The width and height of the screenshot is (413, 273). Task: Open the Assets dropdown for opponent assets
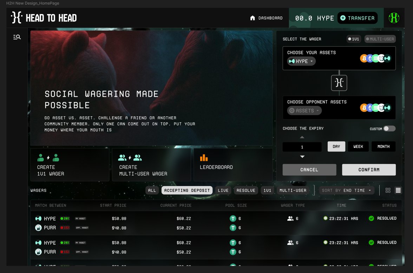(x=304, y=110)
